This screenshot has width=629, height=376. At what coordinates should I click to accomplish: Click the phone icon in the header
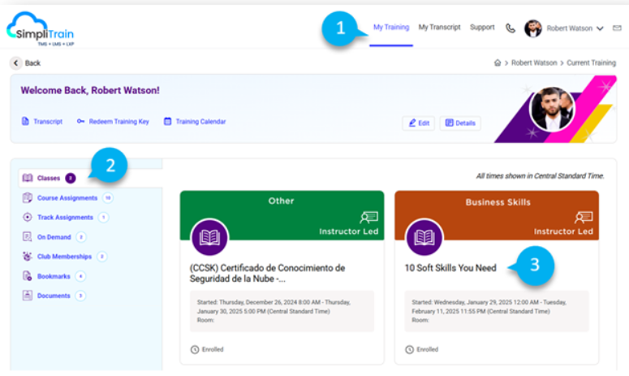click(x=510, y=28)
